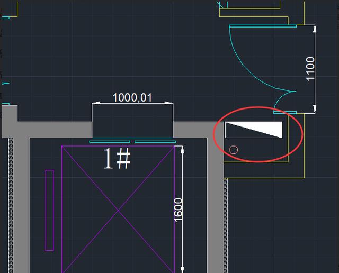
Task: Select the left cyan elevator door panel
Action: 110,142
